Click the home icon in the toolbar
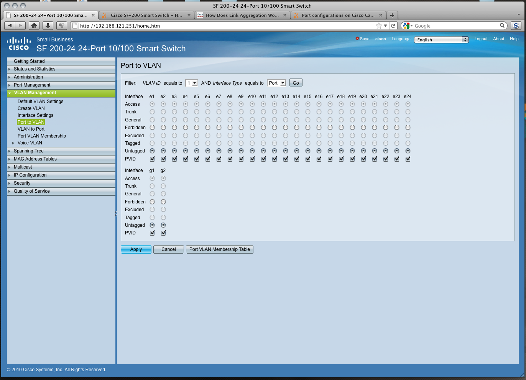The image size is (526, 380). [34, 26]
